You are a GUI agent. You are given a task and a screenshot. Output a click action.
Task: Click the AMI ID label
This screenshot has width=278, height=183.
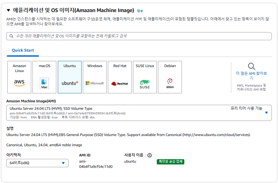85,155
